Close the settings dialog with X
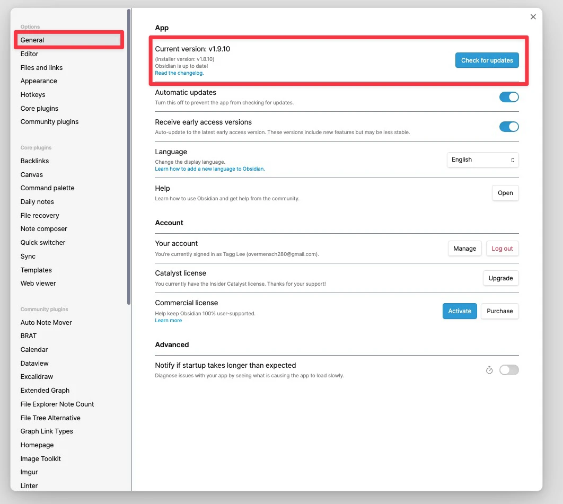Screen dimensions: 563x504 tap(533, 17)
